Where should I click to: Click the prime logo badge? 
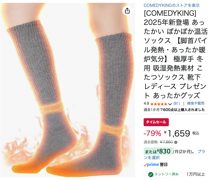(x=151, y=165)
